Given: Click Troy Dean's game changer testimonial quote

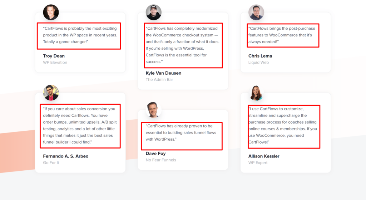Looking at the screenshot, I should [79, 35].
